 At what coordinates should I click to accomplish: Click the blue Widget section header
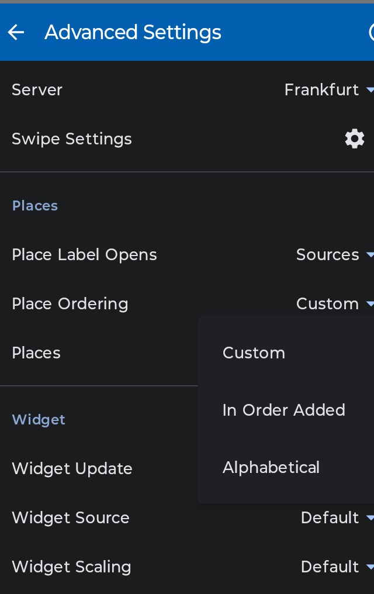[x=39, y=420]
